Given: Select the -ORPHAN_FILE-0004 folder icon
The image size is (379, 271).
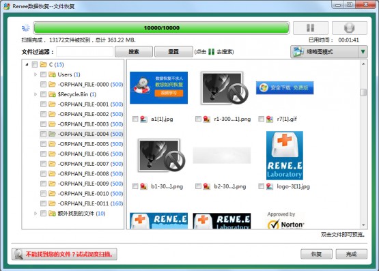Looking at the screenshot, I should [52, 134].
